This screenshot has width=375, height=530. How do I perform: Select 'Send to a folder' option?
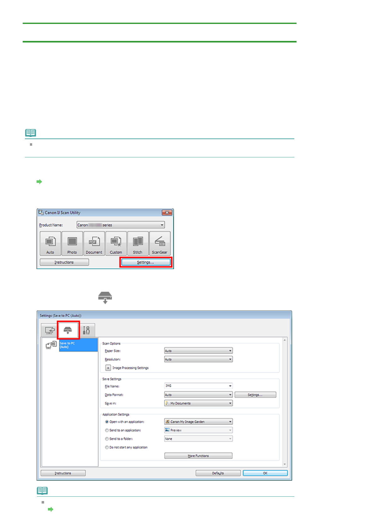(x=107, y=439)
